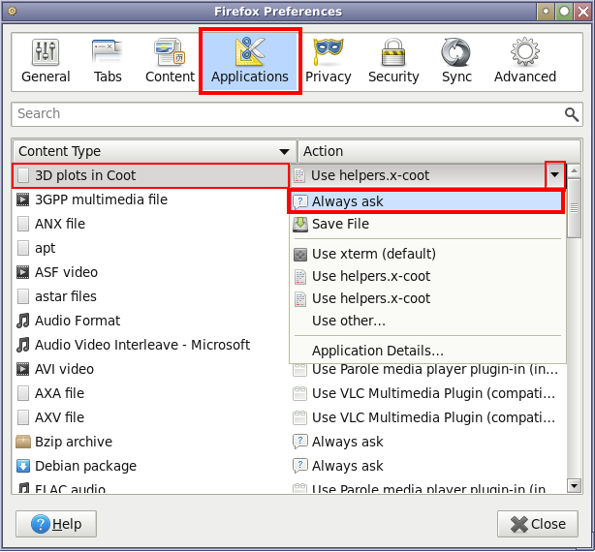Click the Debian package download icon
This screenshot has width=595, height=552.
pos(22,467)
